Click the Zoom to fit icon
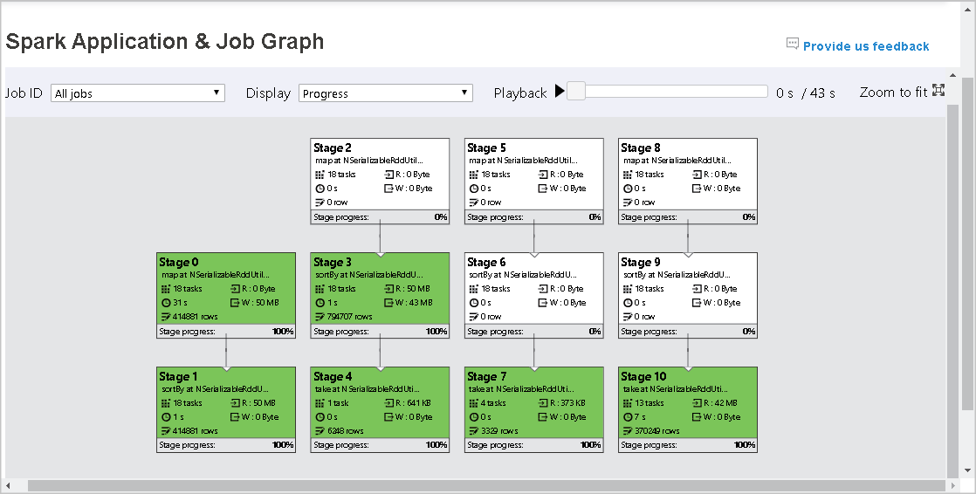The height and width of the screenshot is (494, 976). pyautogui.click(x=938, y=90)
